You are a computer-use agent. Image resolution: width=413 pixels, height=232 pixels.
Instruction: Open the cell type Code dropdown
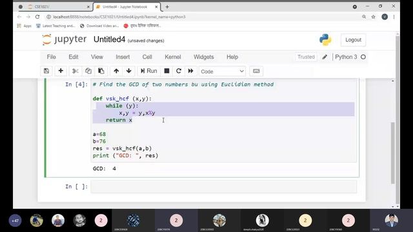pyautogui.click(x=222, y=72)
